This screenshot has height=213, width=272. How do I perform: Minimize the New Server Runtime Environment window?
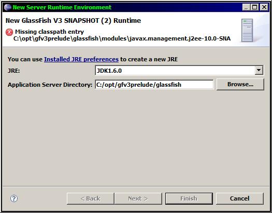click(x=246, y=7)
